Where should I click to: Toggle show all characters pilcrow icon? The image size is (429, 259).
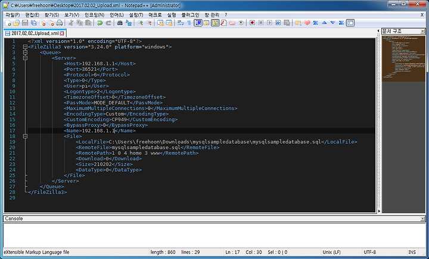[189, 23]
